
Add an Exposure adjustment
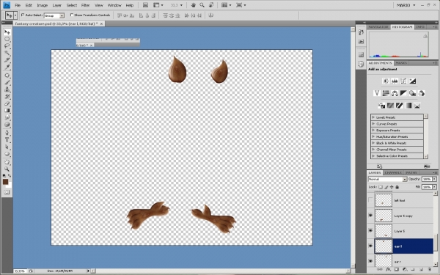(x=412, y=81)
